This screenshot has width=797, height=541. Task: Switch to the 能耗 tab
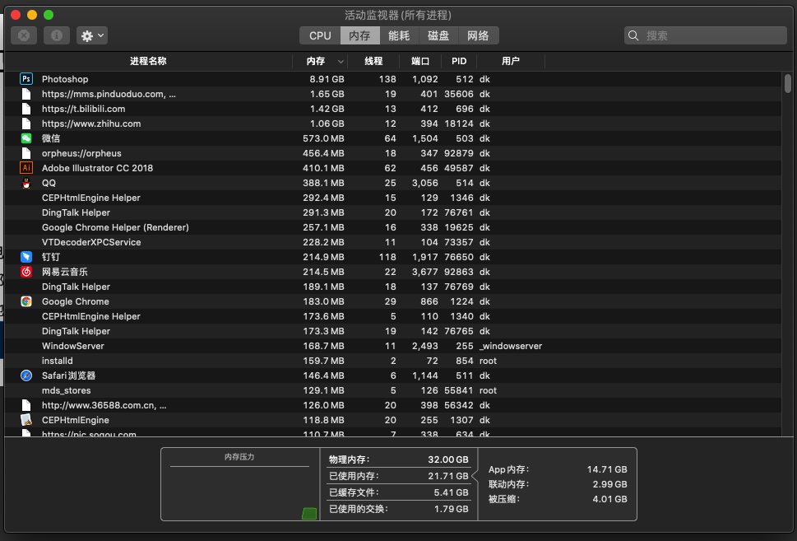point(398,35)
